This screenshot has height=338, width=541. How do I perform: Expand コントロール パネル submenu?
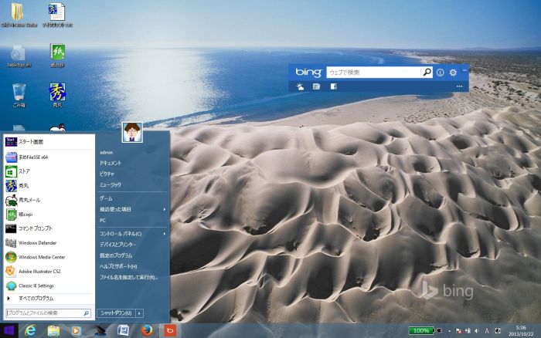click(x=165, y=233)
